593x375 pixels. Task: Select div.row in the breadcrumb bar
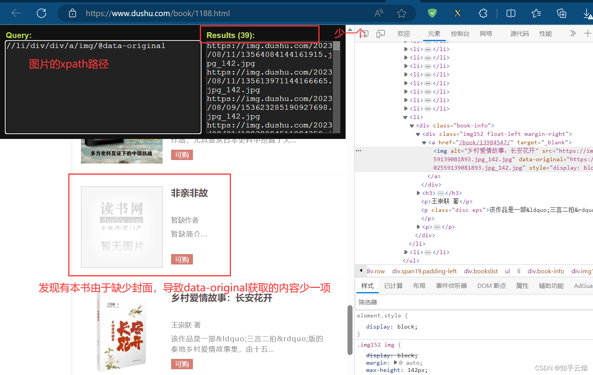coord(376,271)
